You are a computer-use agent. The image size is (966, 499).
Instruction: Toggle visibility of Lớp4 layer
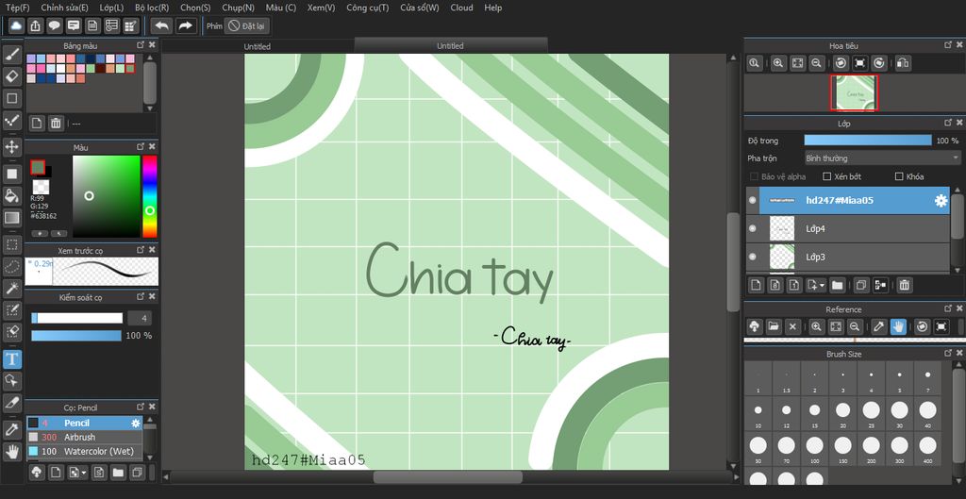click(x=752, y=228)
